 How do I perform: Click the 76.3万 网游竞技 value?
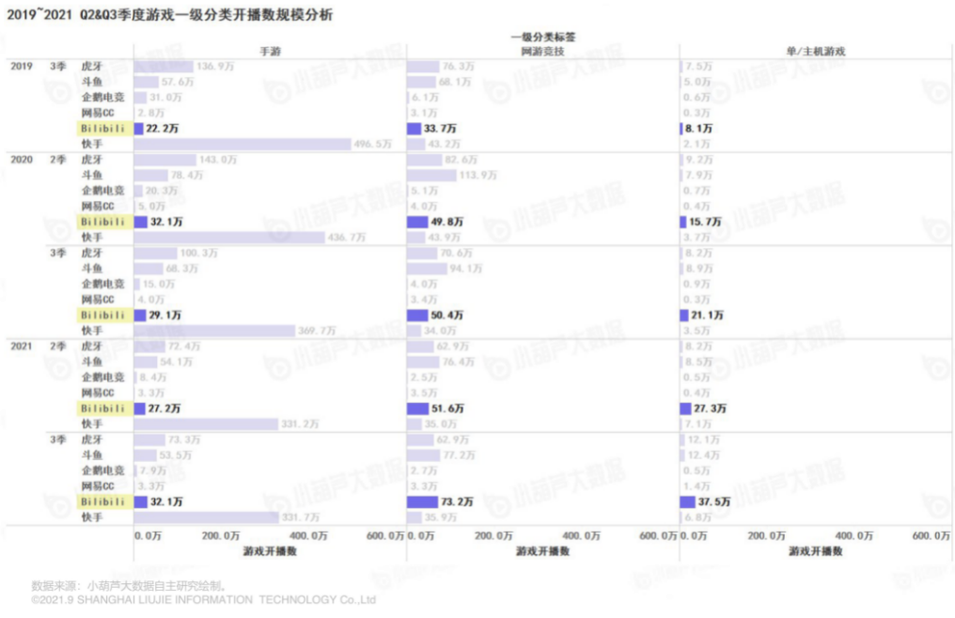458,67
